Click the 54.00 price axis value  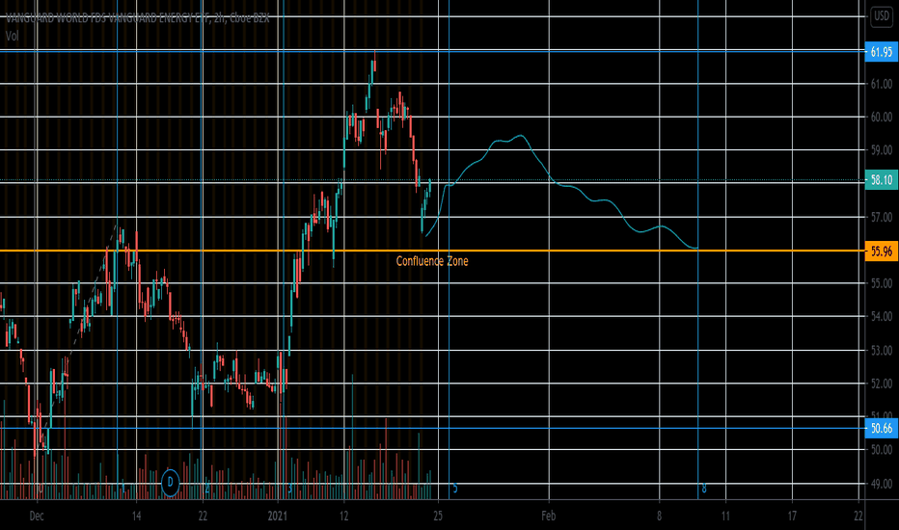(882, 316)
